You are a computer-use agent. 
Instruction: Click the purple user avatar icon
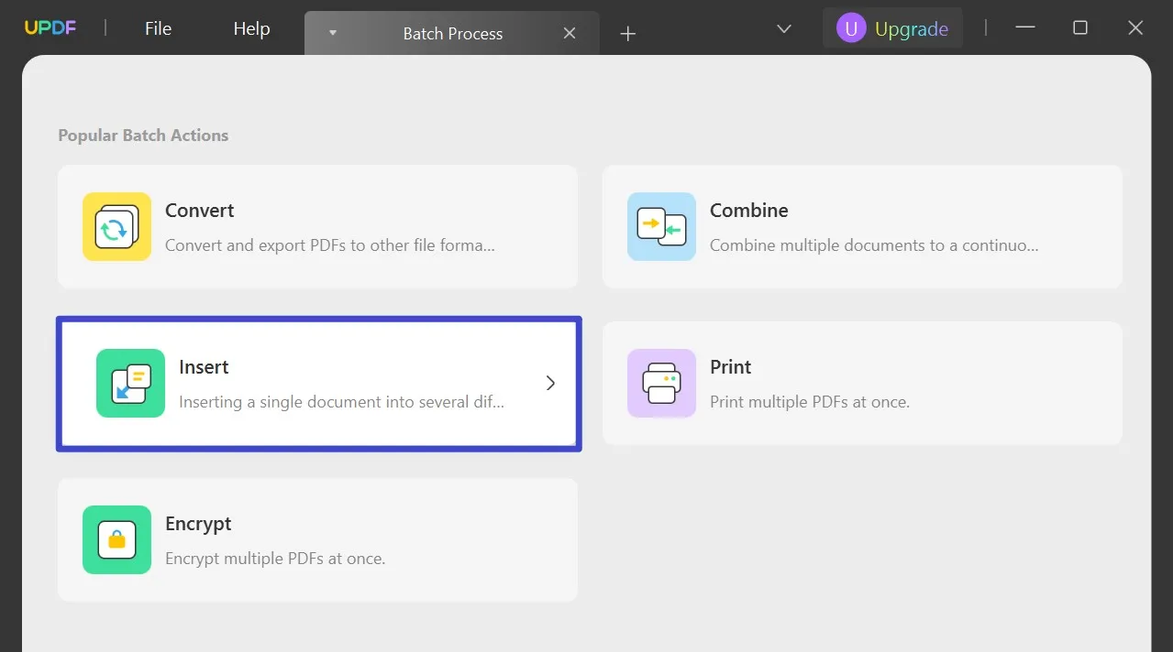[x=850, y=27]
